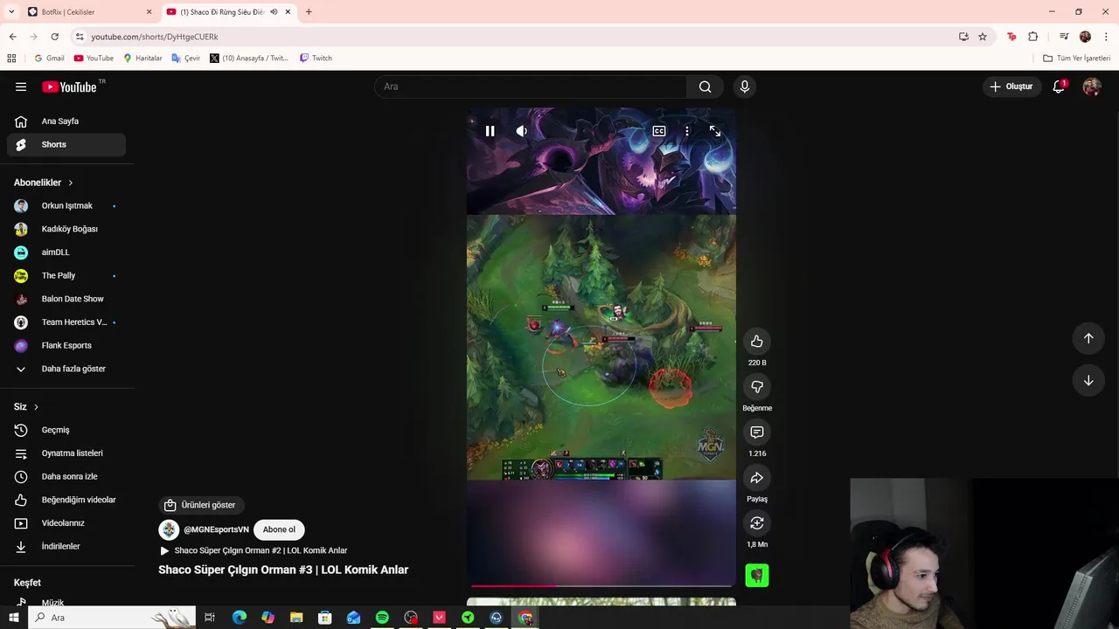Screen dimensions: 1119x629
Task: Subscribe with Abone ol button
Action: 279,529
